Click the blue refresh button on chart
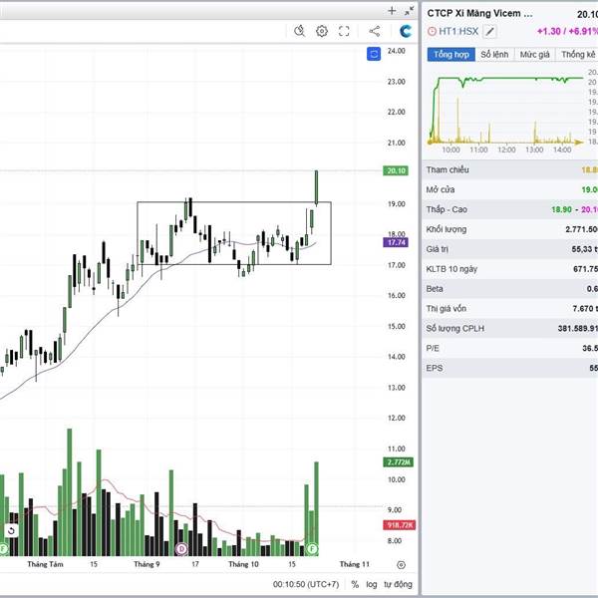The width and height of the screenshot is (598, 598). (x=374, y=53)
